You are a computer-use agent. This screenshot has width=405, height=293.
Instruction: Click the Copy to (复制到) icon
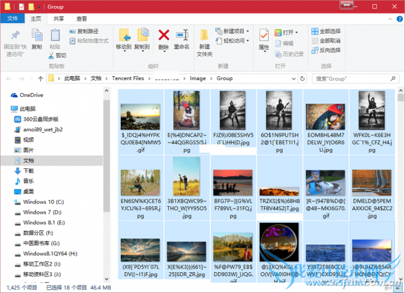tap(142, 38)
